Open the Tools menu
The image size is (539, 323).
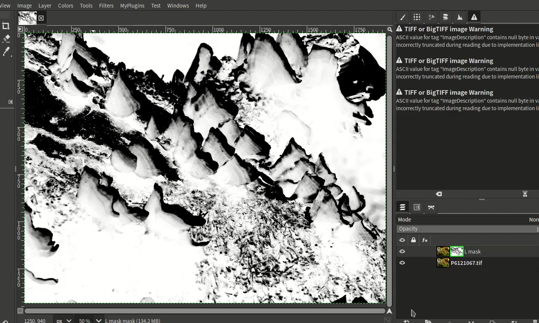tap(86, 6)
